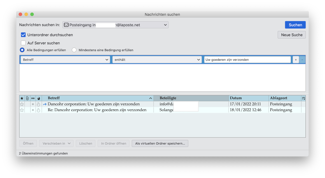Select row Dancohr corporation: Uw goederen zijn verzonden

(x=162, y=104)
